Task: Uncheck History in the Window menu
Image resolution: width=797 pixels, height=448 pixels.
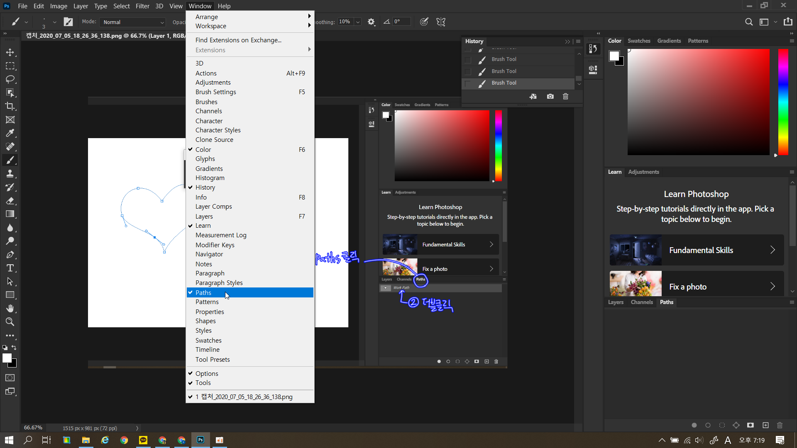Action: point(205,187)
